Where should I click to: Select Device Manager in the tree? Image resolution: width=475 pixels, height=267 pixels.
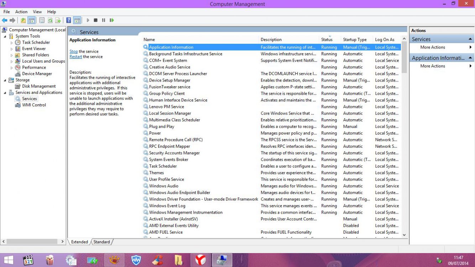coord(37,74)
